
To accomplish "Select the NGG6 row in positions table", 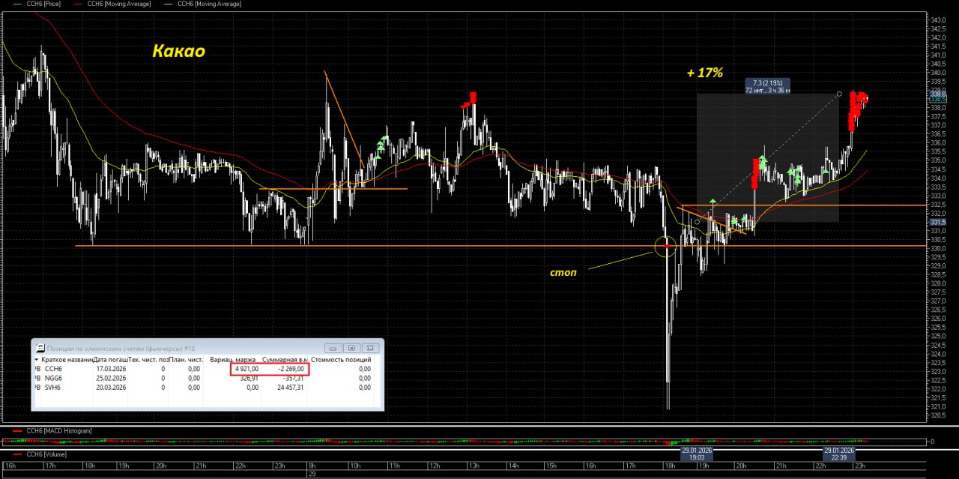I will coord(206,378).
